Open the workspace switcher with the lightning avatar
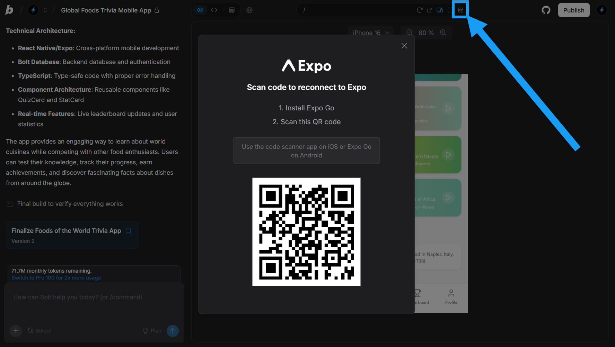The image size is (615, 347). pos(33,10)
